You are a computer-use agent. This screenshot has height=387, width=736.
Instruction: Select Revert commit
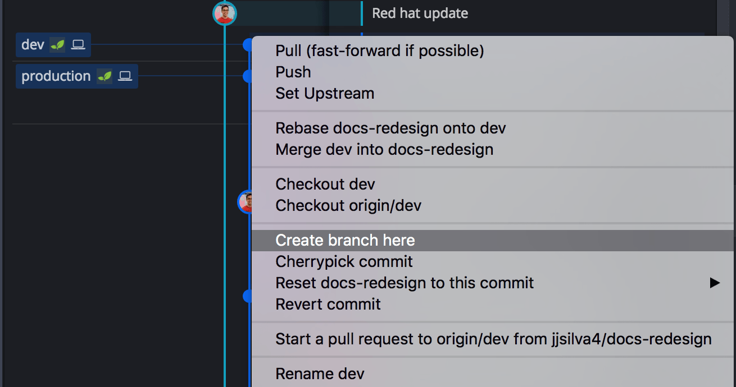(x=328, y=304)
